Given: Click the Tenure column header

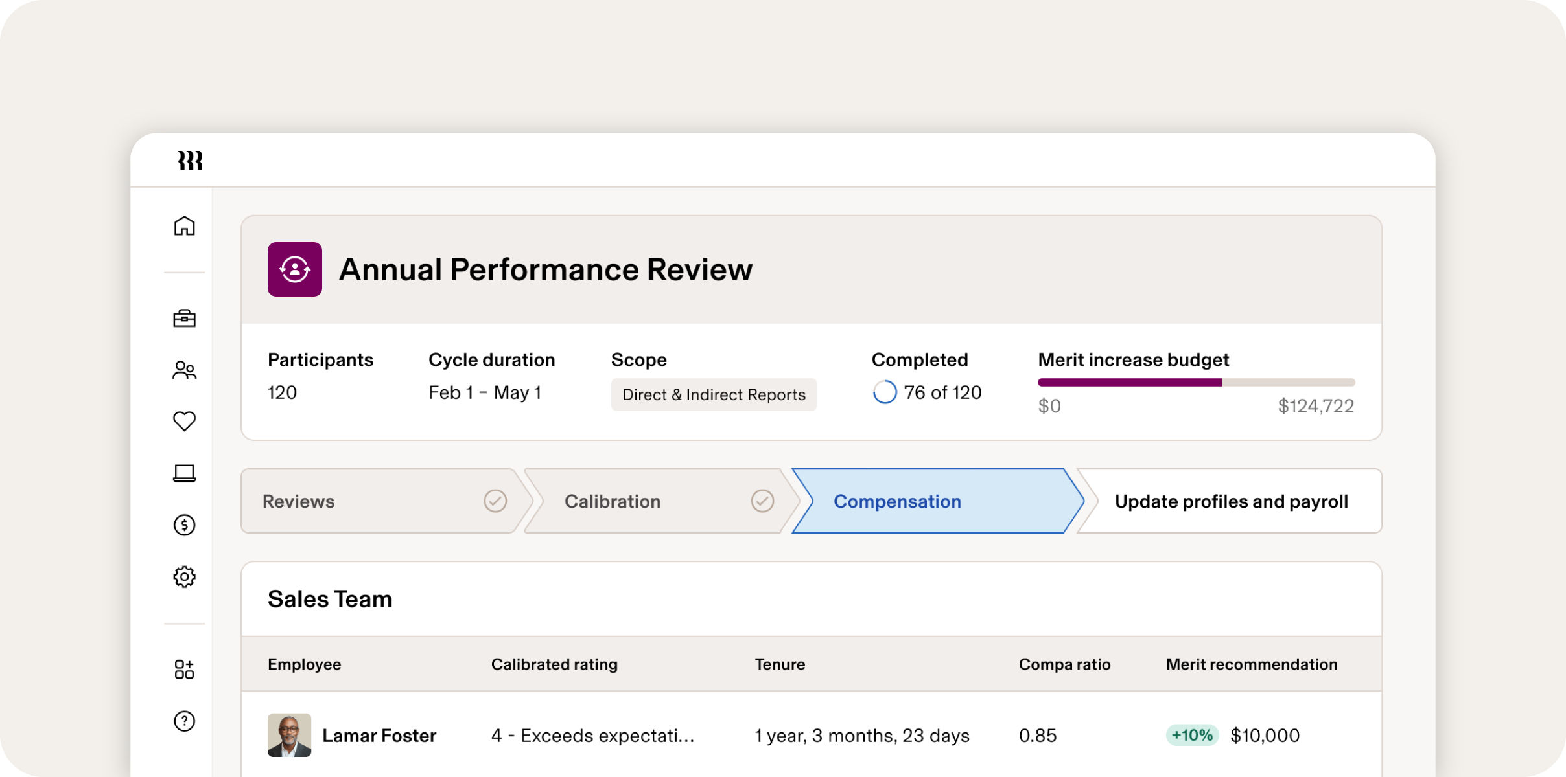Looking at the screenshot, I should tap(780, 664).
